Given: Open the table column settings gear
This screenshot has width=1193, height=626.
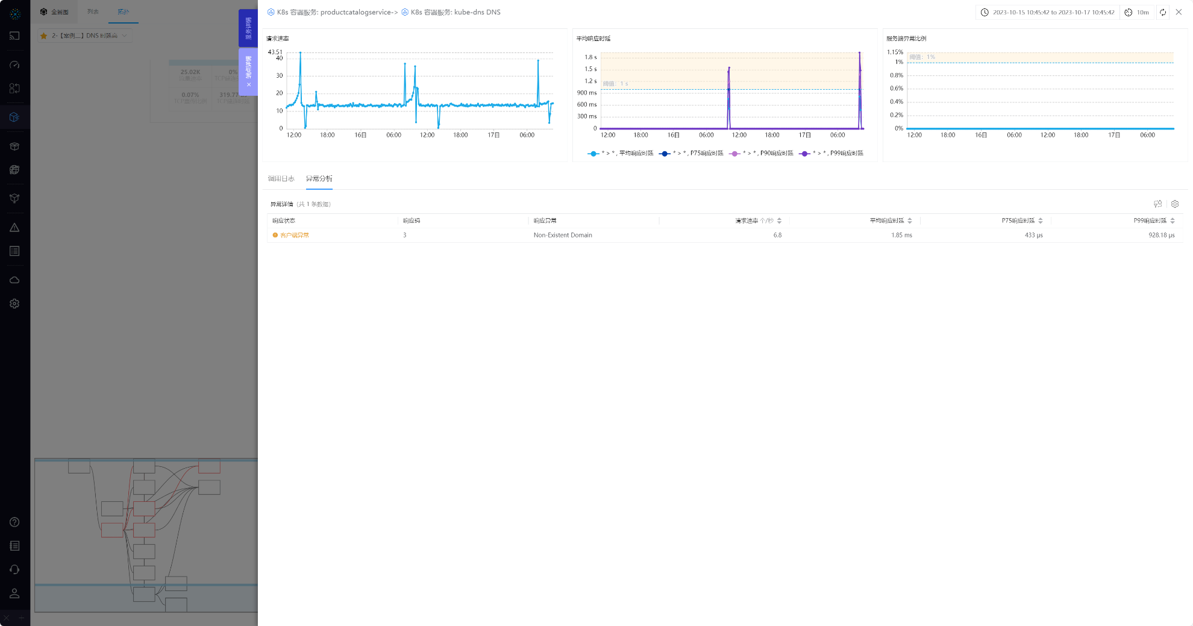Looking at the screenshot, I should point(1175,204).
